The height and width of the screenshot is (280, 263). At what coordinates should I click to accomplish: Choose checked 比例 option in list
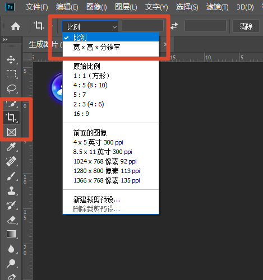[110, 38]
